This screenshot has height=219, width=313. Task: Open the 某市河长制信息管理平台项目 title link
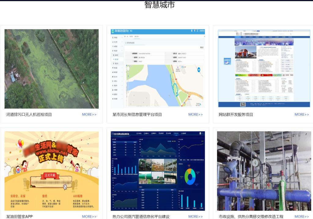click(137, 115)
